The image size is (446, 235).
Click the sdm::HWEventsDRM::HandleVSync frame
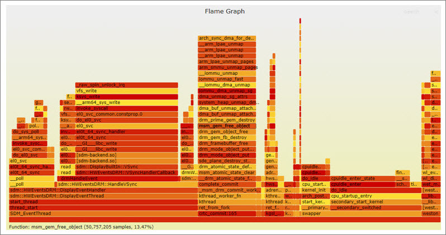click(127, 184)
